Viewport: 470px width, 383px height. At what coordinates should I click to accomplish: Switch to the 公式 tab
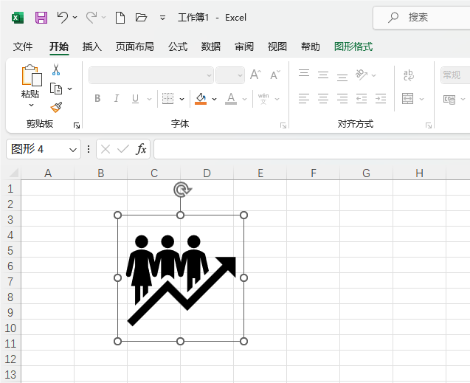[178, 46]
